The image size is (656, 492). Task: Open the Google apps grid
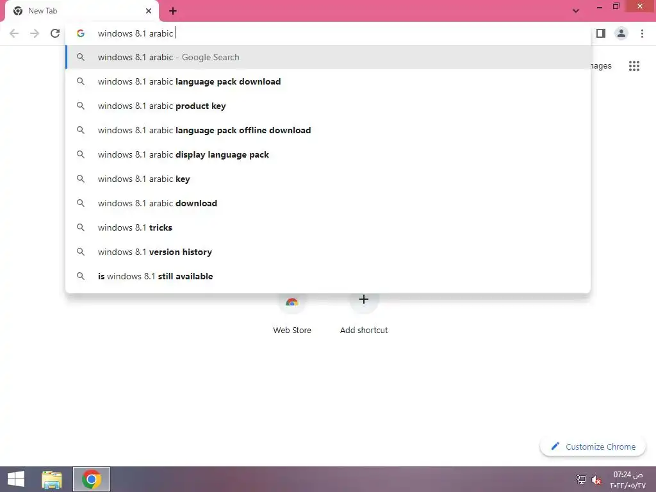click(634, 66)
